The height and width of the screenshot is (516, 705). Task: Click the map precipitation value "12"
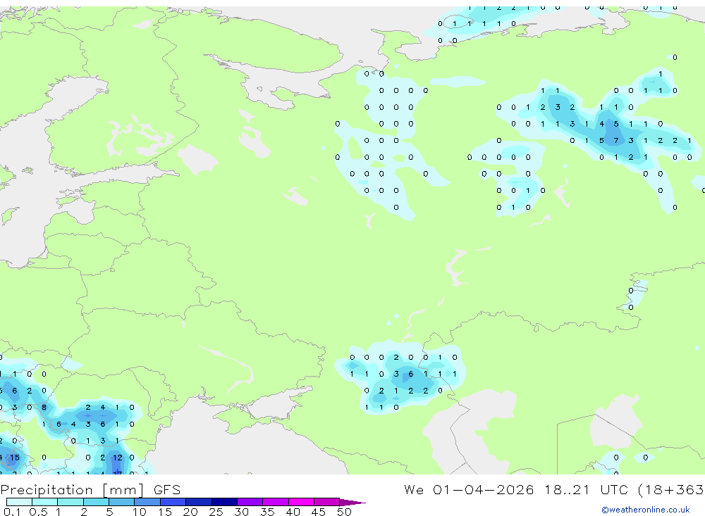[117, 458]
